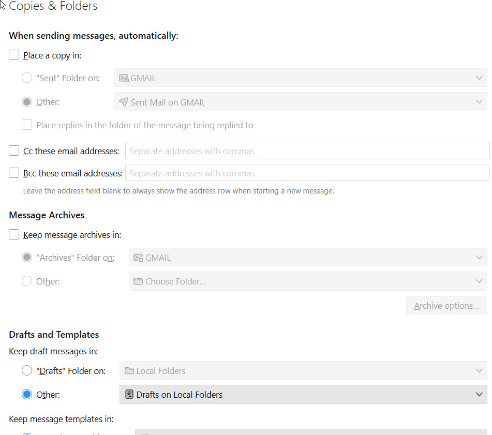Click the Sent Mail paper-plane icon
The image size is (492, 435).
(x=124, y=102)
